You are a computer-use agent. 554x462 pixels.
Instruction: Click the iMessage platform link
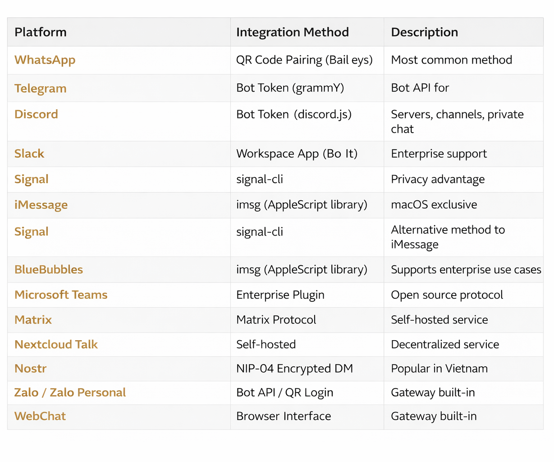pyautogui.click(x=41, y=205)
